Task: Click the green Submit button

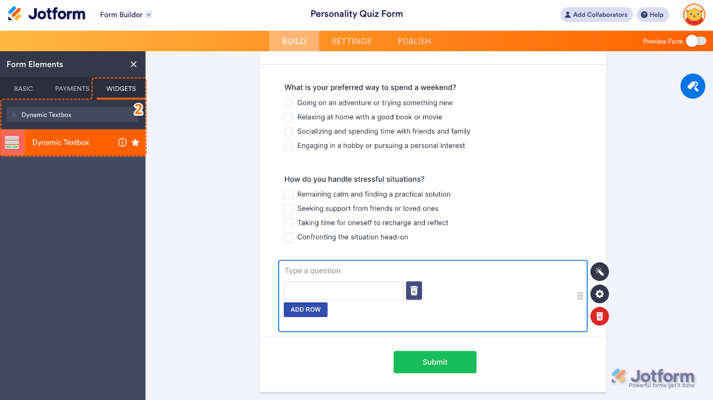Action: [435, 362]
